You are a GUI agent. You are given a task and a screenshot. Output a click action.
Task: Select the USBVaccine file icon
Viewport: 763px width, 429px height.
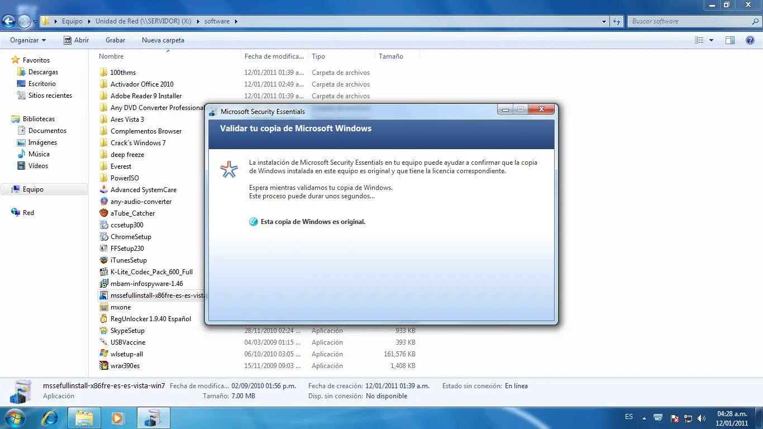tap(103, 342)
